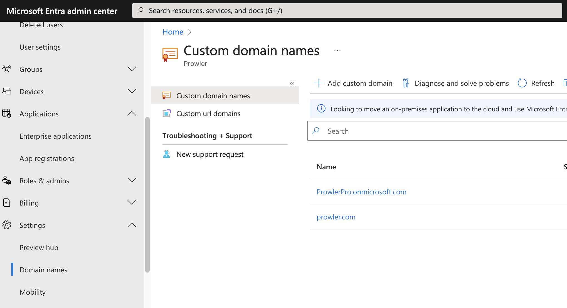Image resolution: width=567 pixels, height=308 pixels.
Task: Click the Refresh icon on the command bar
Action: pyautogui.click(x=522, y=83)
